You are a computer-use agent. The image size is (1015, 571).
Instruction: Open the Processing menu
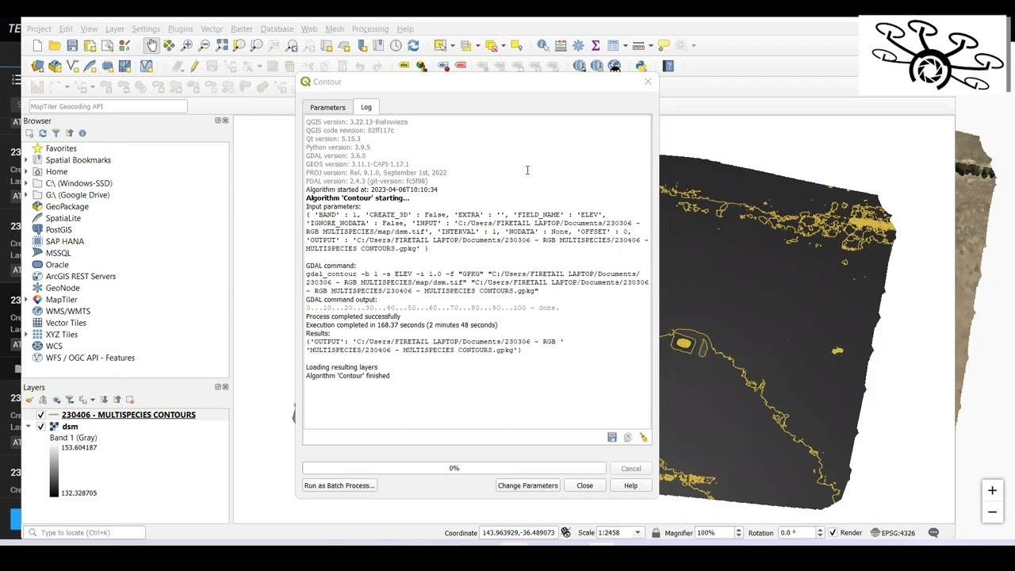tap(370, 29)
